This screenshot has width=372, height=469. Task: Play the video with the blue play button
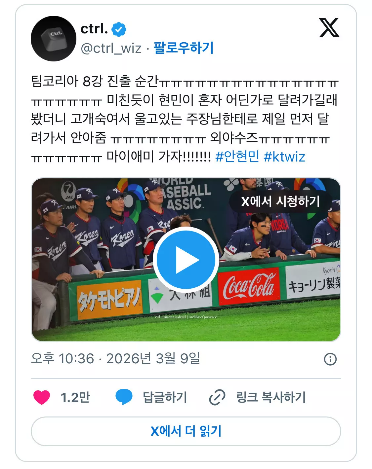coord(186,260)
